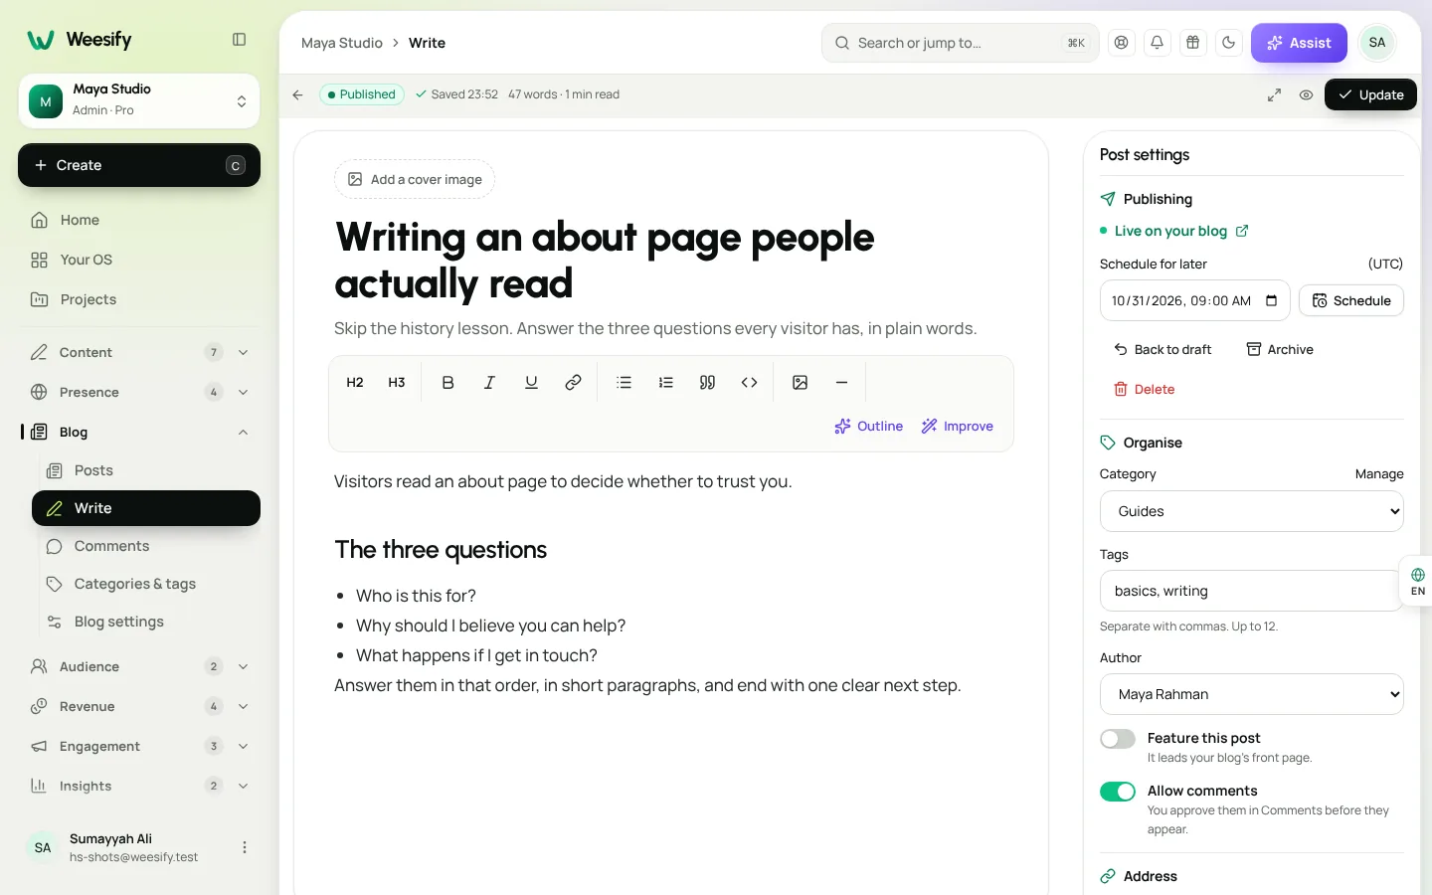
Task: Open Your OS in the sidebar
Action: pyautogui.click(x=139, y=260)
